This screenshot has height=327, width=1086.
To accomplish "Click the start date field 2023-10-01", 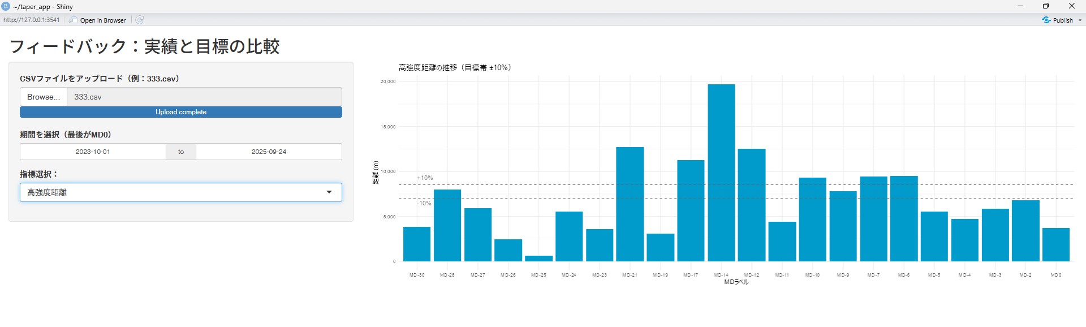I will (x=93, y=152).
